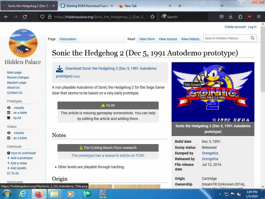Open the media player taskbar icon
Image resolution: width=265 pixels, height=199 pixels.
coord(70,194)
